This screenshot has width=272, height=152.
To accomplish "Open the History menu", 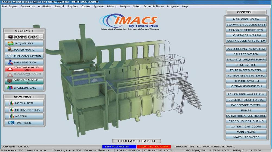I will (x=112, y=6).
